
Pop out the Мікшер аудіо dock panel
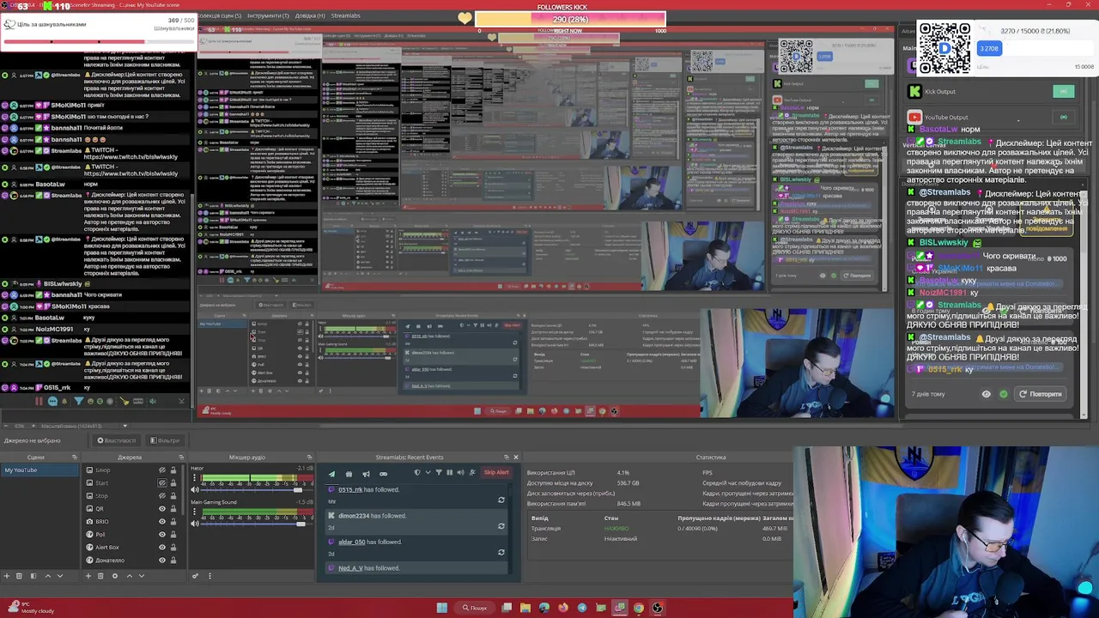pyautogui.click(x=309, y=457)
